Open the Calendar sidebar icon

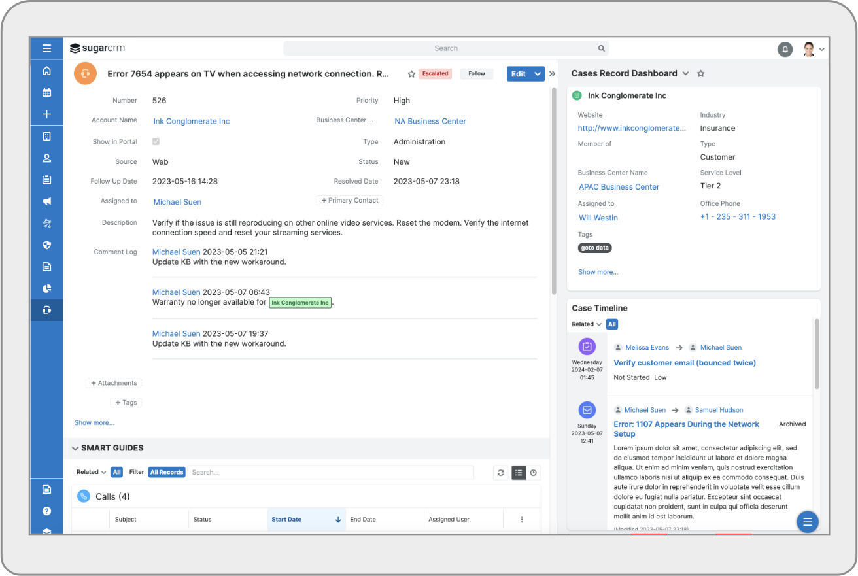46,93
